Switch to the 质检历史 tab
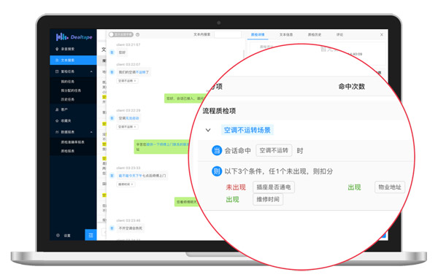Viewport: 438px width, 280px height. pos(315,34)
